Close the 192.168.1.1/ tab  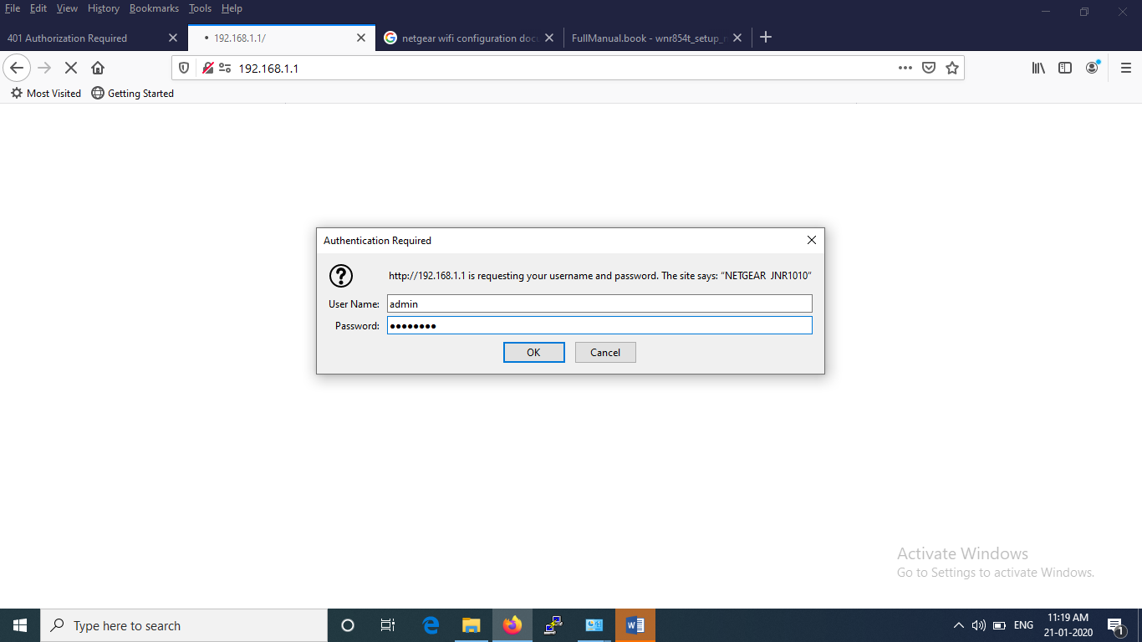tap(361, 38)
